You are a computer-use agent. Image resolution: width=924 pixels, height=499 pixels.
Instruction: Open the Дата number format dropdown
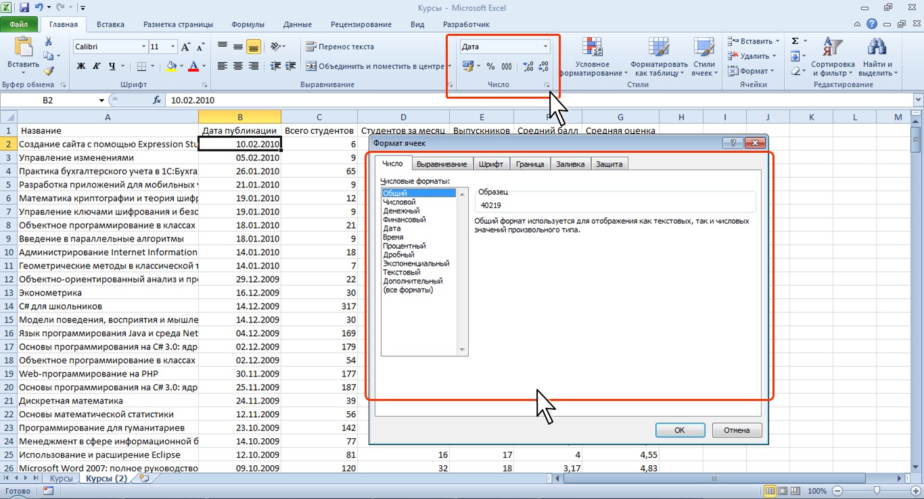[545, 47]
